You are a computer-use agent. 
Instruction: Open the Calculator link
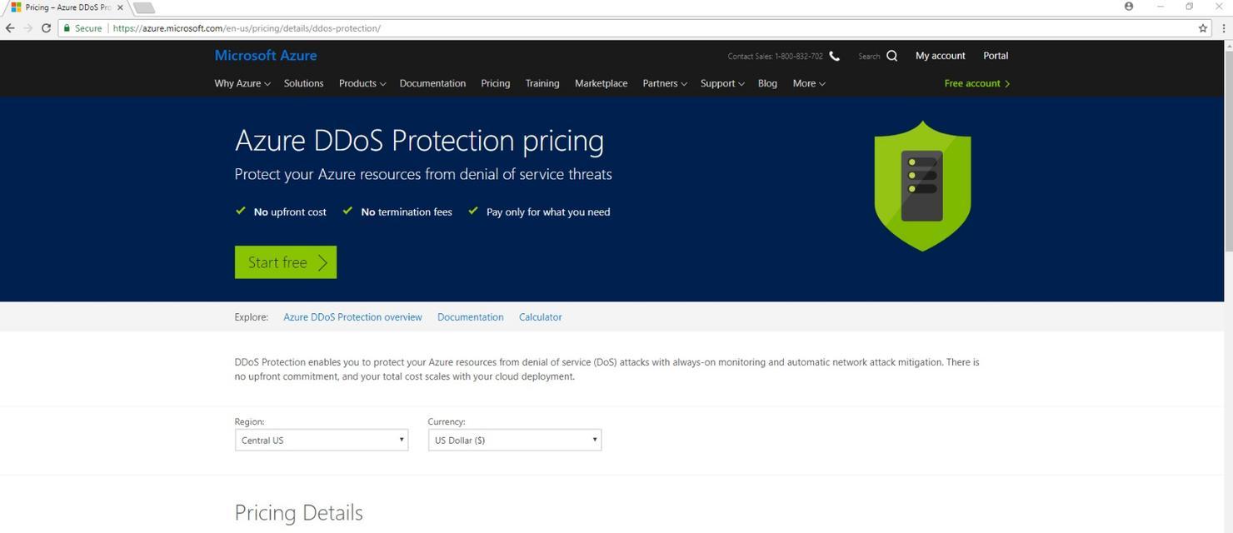[x=540, y=317]
